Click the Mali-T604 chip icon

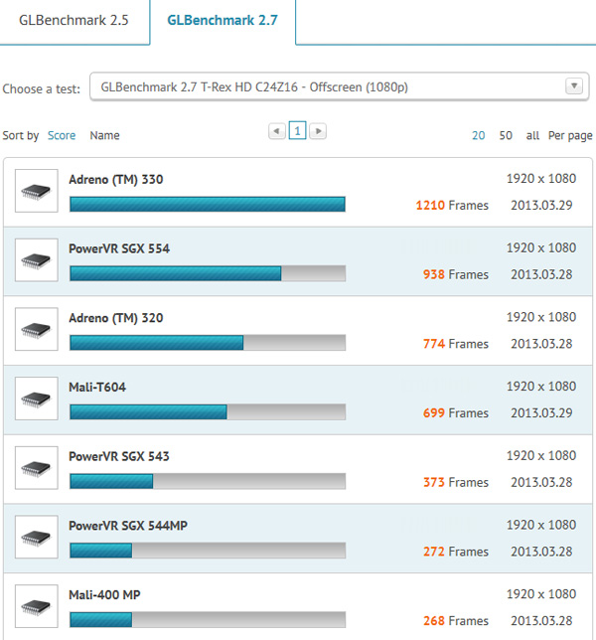coord(37,399)
